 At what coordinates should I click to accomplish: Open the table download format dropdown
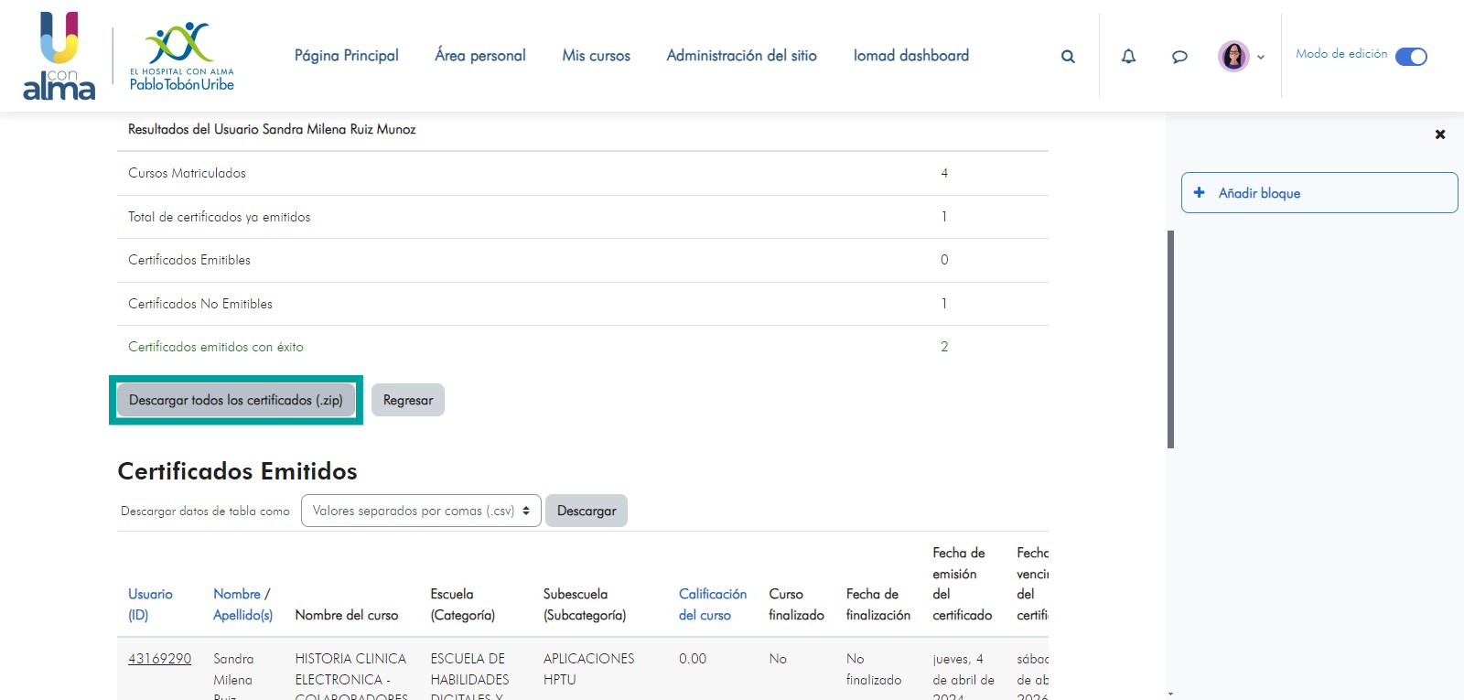pos(421,511)
